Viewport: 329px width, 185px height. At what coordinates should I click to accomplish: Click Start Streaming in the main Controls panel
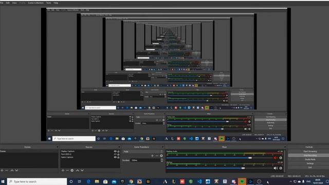310,152
